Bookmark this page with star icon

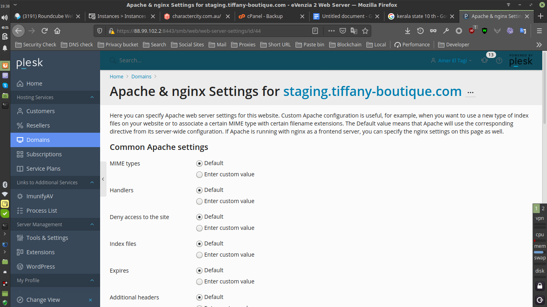(365, 31)
